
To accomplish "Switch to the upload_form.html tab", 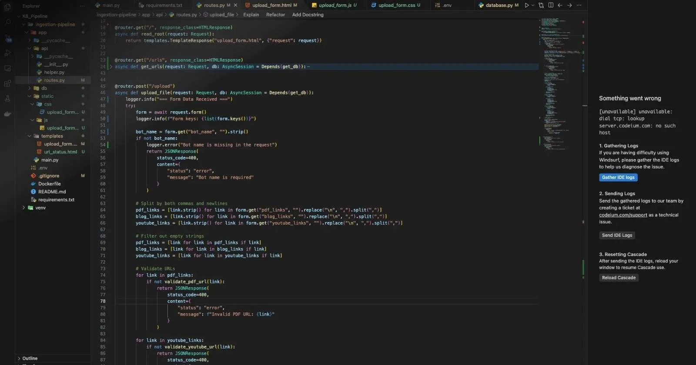I will tap(271, 5).
